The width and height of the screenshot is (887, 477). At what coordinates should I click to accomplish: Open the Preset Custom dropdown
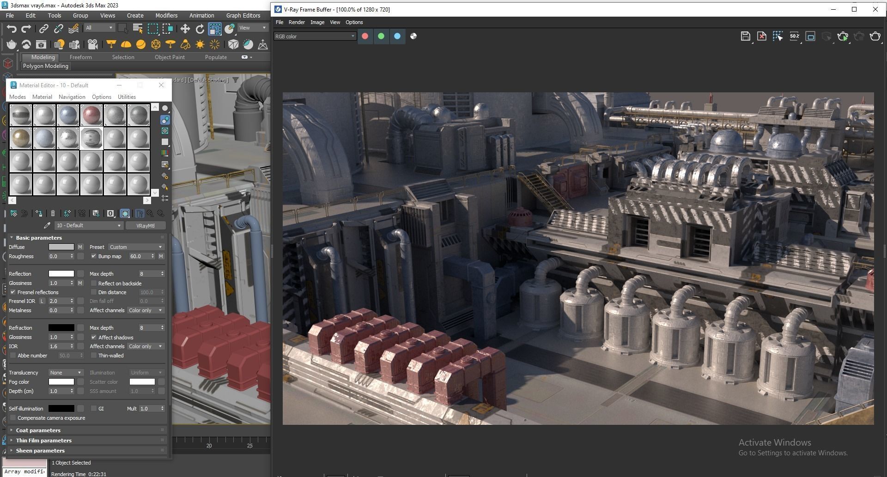click(136, 247)
